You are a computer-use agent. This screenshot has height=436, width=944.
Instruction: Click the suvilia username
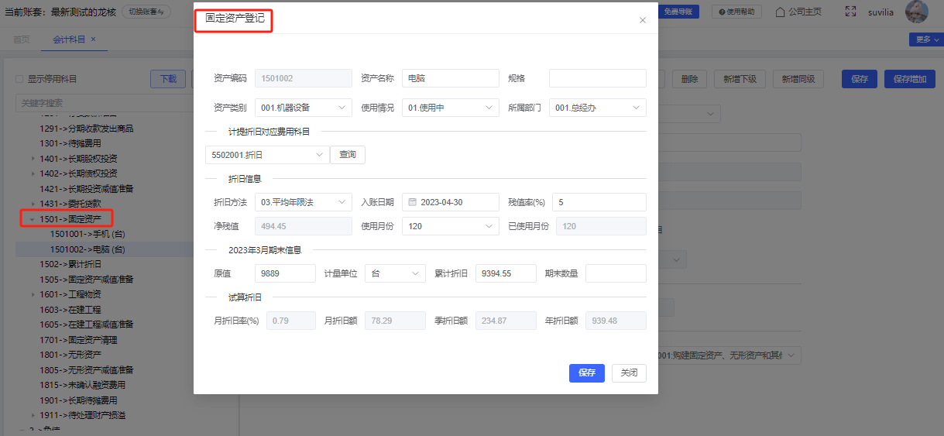click(x=881, y=12)
